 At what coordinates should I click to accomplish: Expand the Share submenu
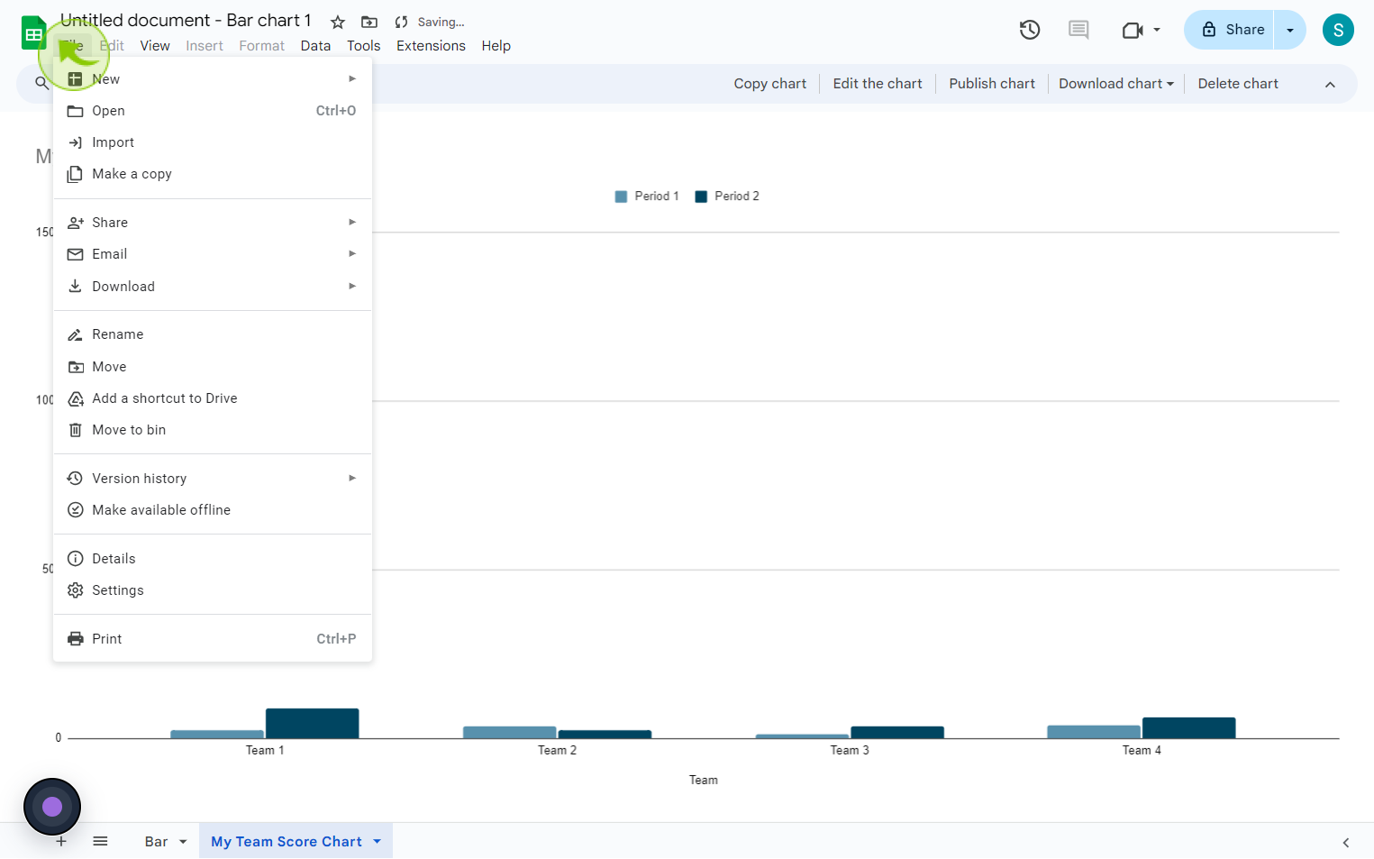213,223
